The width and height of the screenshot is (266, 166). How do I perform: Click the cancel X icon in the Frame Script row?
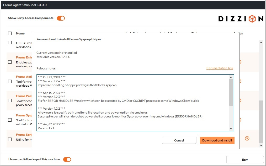[x=247, y=138]
